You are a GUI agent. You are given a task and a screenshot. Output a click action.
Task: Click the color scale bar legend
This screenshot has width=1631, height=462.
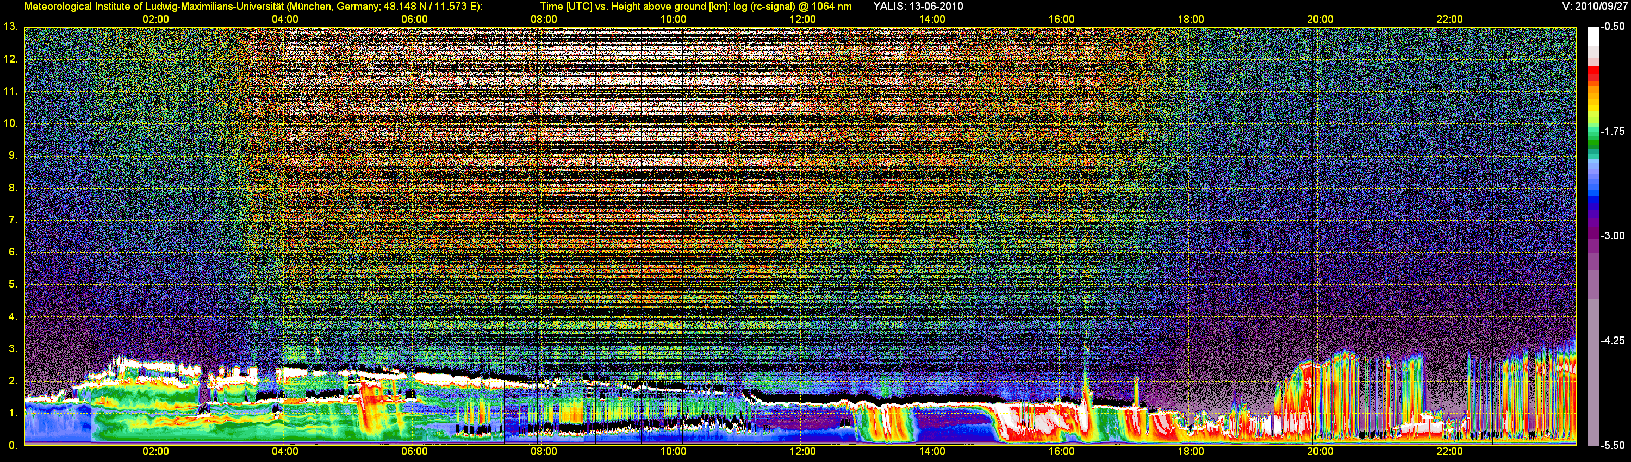point(1593,236)
